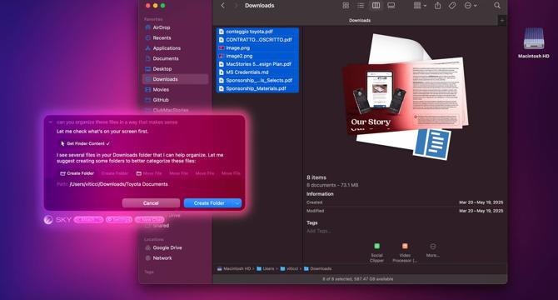Switch Finder to gallery view
This screenshot has width=558, height=300.
pyautogui.click(x=391, y=5)
